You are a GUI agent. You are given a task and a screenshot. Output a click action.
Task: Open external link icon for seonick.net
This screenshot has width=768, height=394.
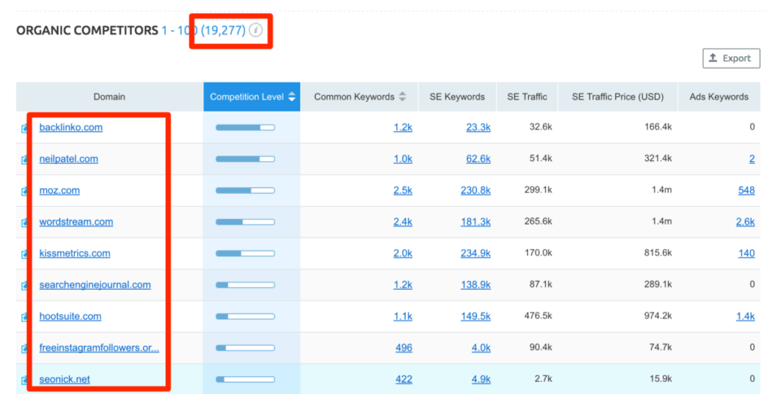pos(24,380)
